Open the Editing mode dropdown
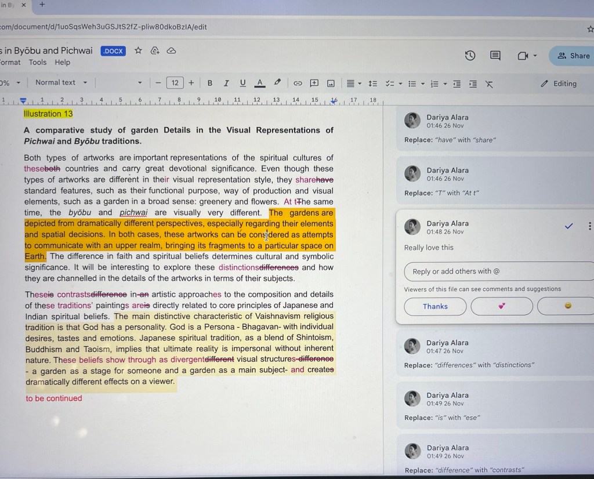594x479 pixels. coord(559,84)
